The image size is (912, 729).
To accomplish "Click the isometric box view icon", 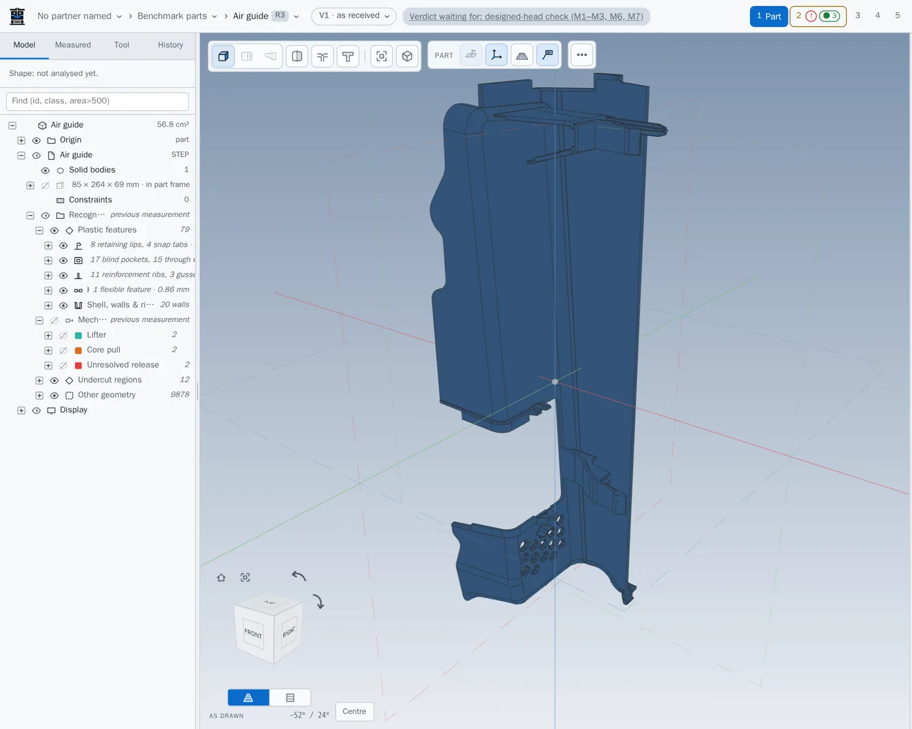I will [407, 56].
